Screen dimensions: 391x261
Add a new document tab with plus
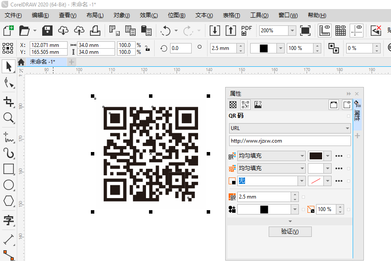(71, 62)
